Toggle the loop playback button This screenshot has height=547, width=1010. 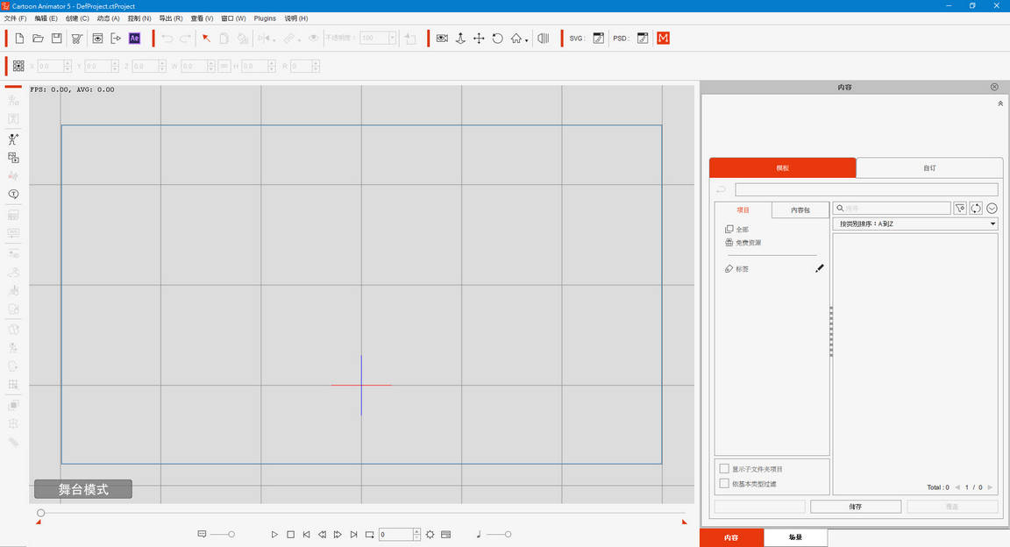[369, 535]
